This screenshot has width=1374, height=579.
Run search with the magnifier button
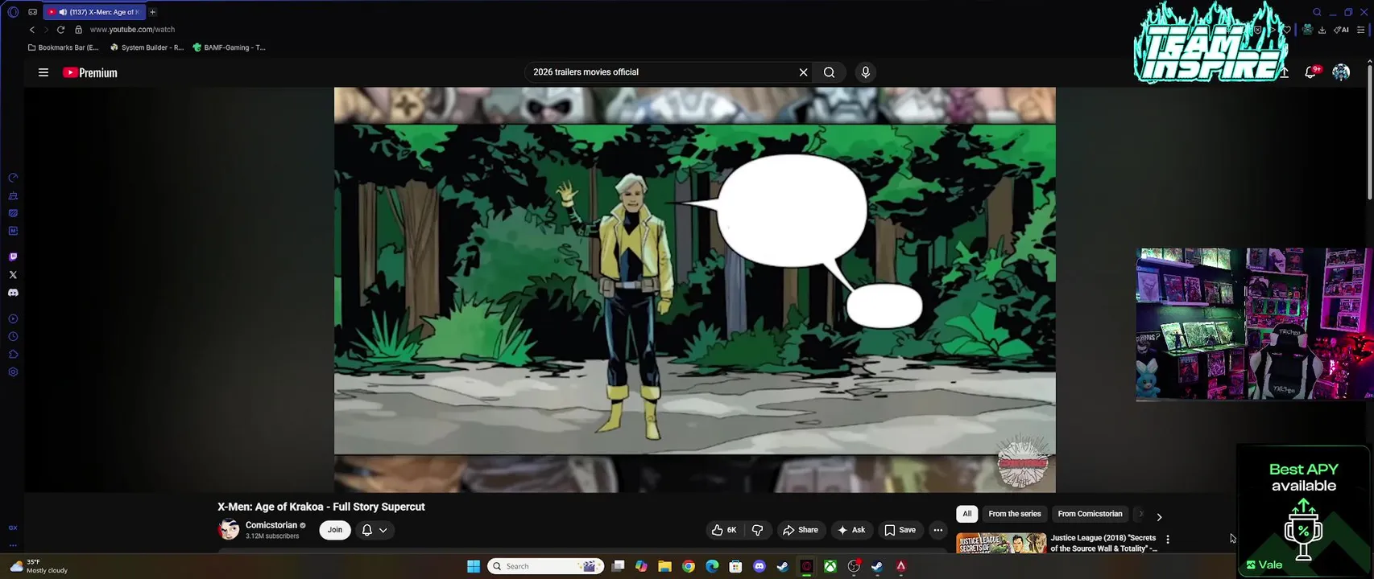click(x=829, y=72)
